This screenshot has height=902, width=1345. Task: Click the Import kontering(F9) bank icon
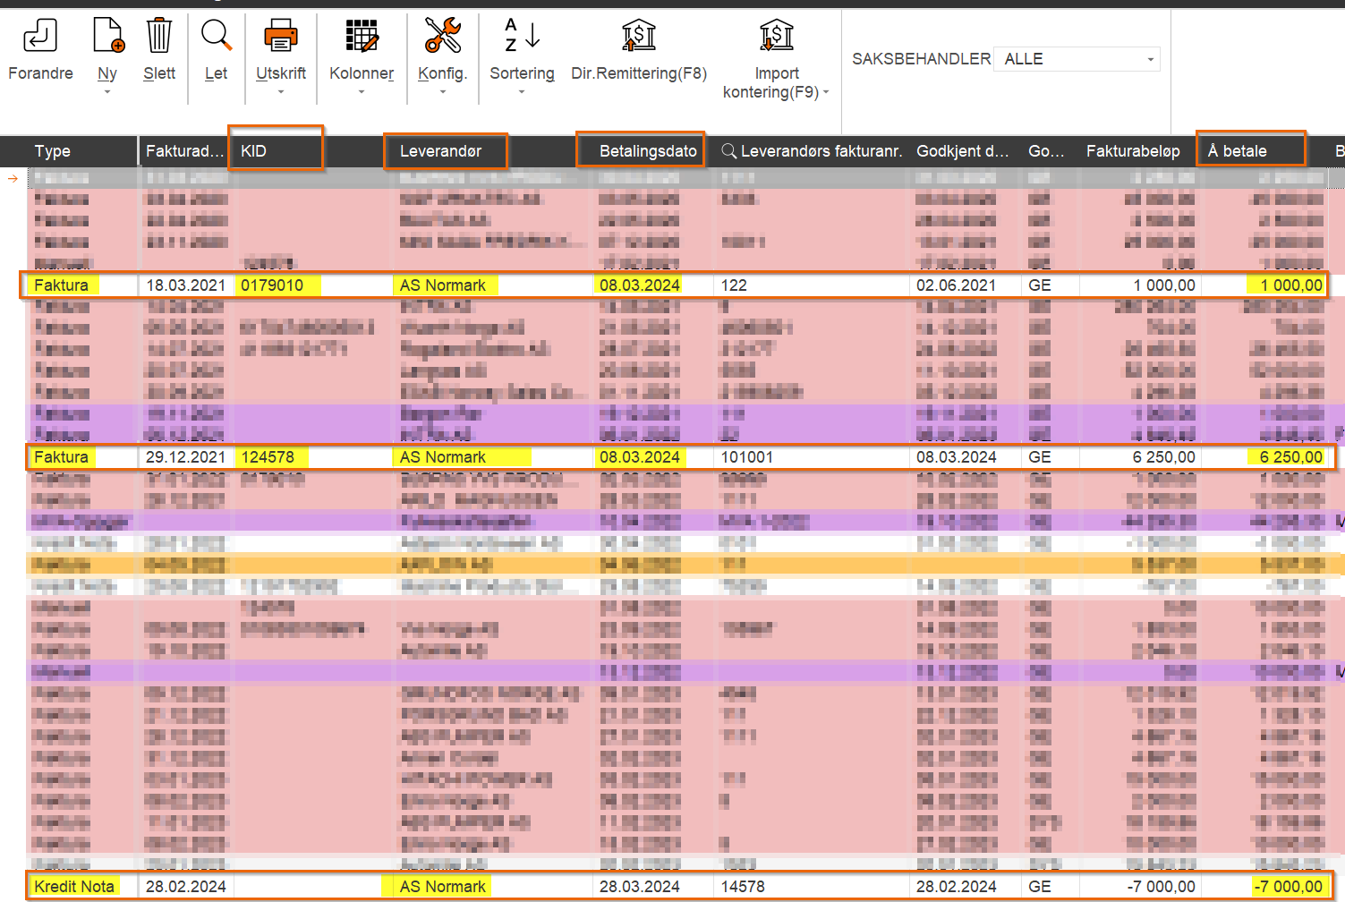click(x=777, y=36)
